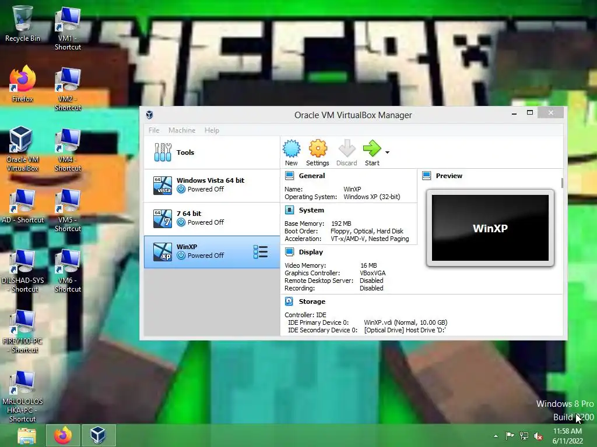Click the Preview panel icon
The width and height of the screenshot is (597, 447).
(426, 176)
